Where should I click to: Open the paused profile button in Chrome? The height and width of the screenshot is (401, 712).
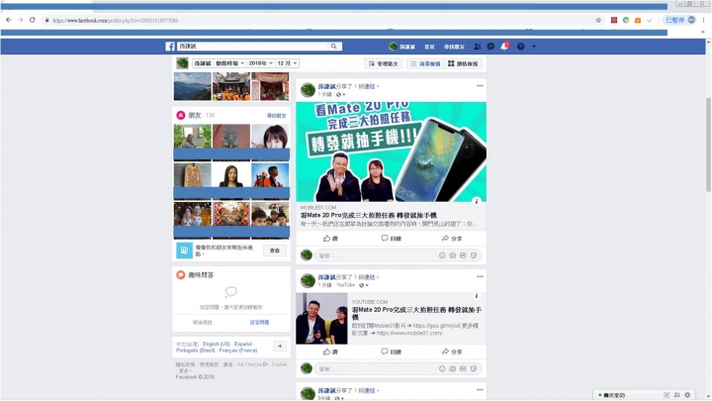tap(679, 20)
